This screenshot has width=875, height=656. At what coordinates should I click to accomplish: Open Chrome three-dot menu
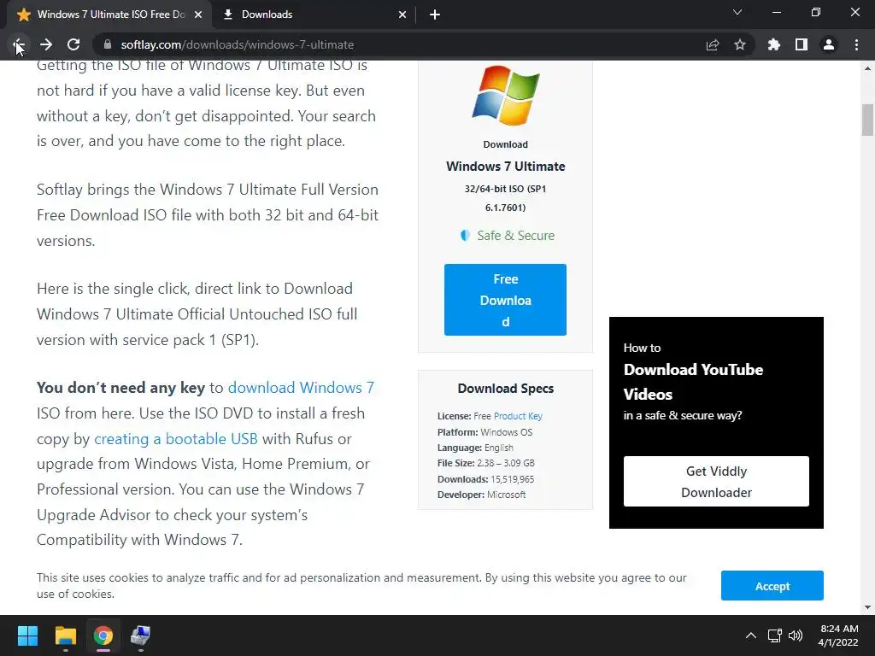pos(856,44)
